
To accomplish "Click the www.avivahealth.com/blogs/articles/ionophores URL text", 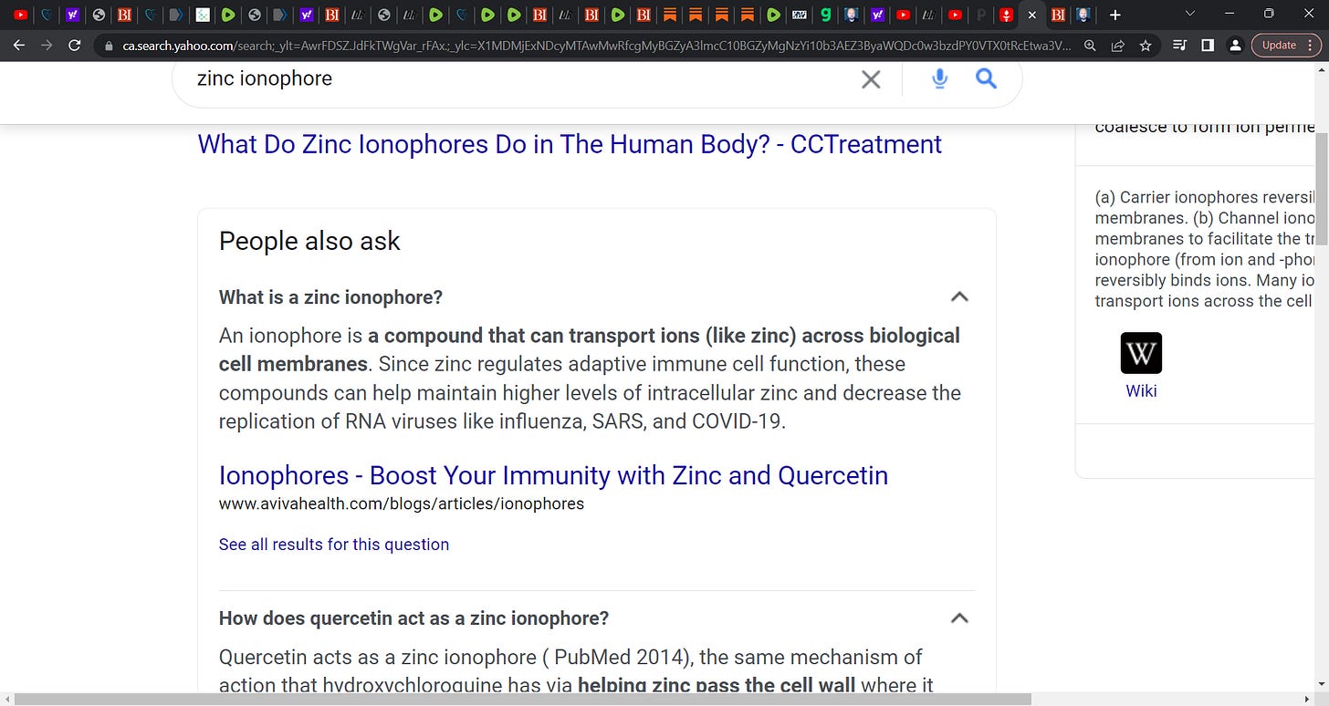I will 402,504.
